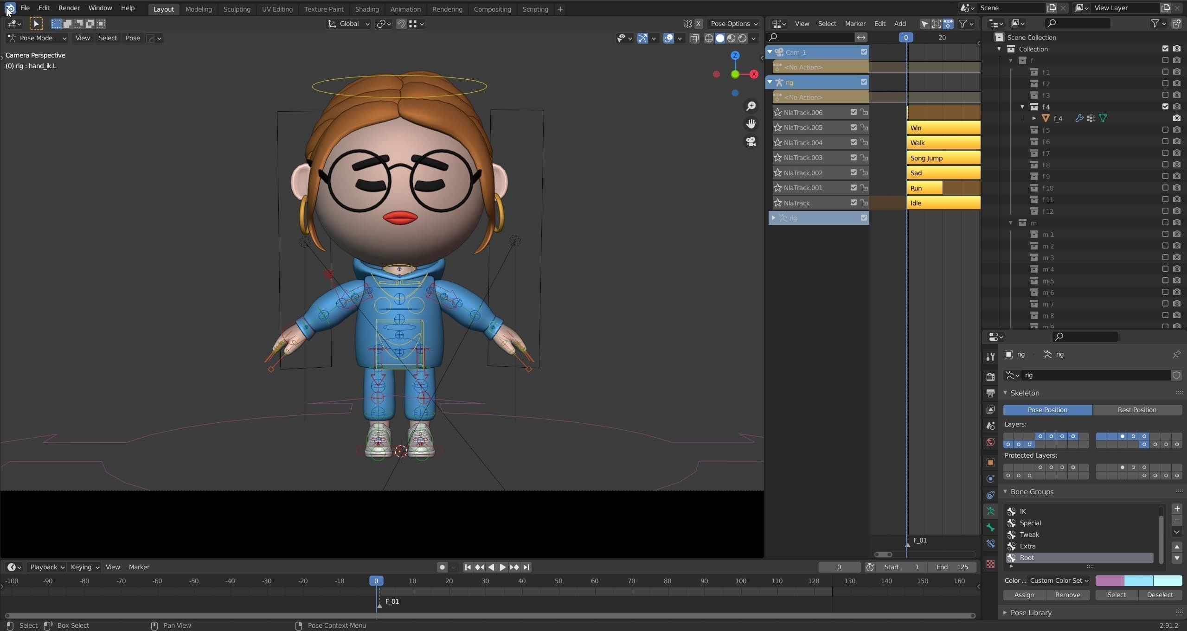The height and width of the screenshot is (631, 1187).
Task: Open the Global transform orientation dropdown
Action: pos(349,24)
